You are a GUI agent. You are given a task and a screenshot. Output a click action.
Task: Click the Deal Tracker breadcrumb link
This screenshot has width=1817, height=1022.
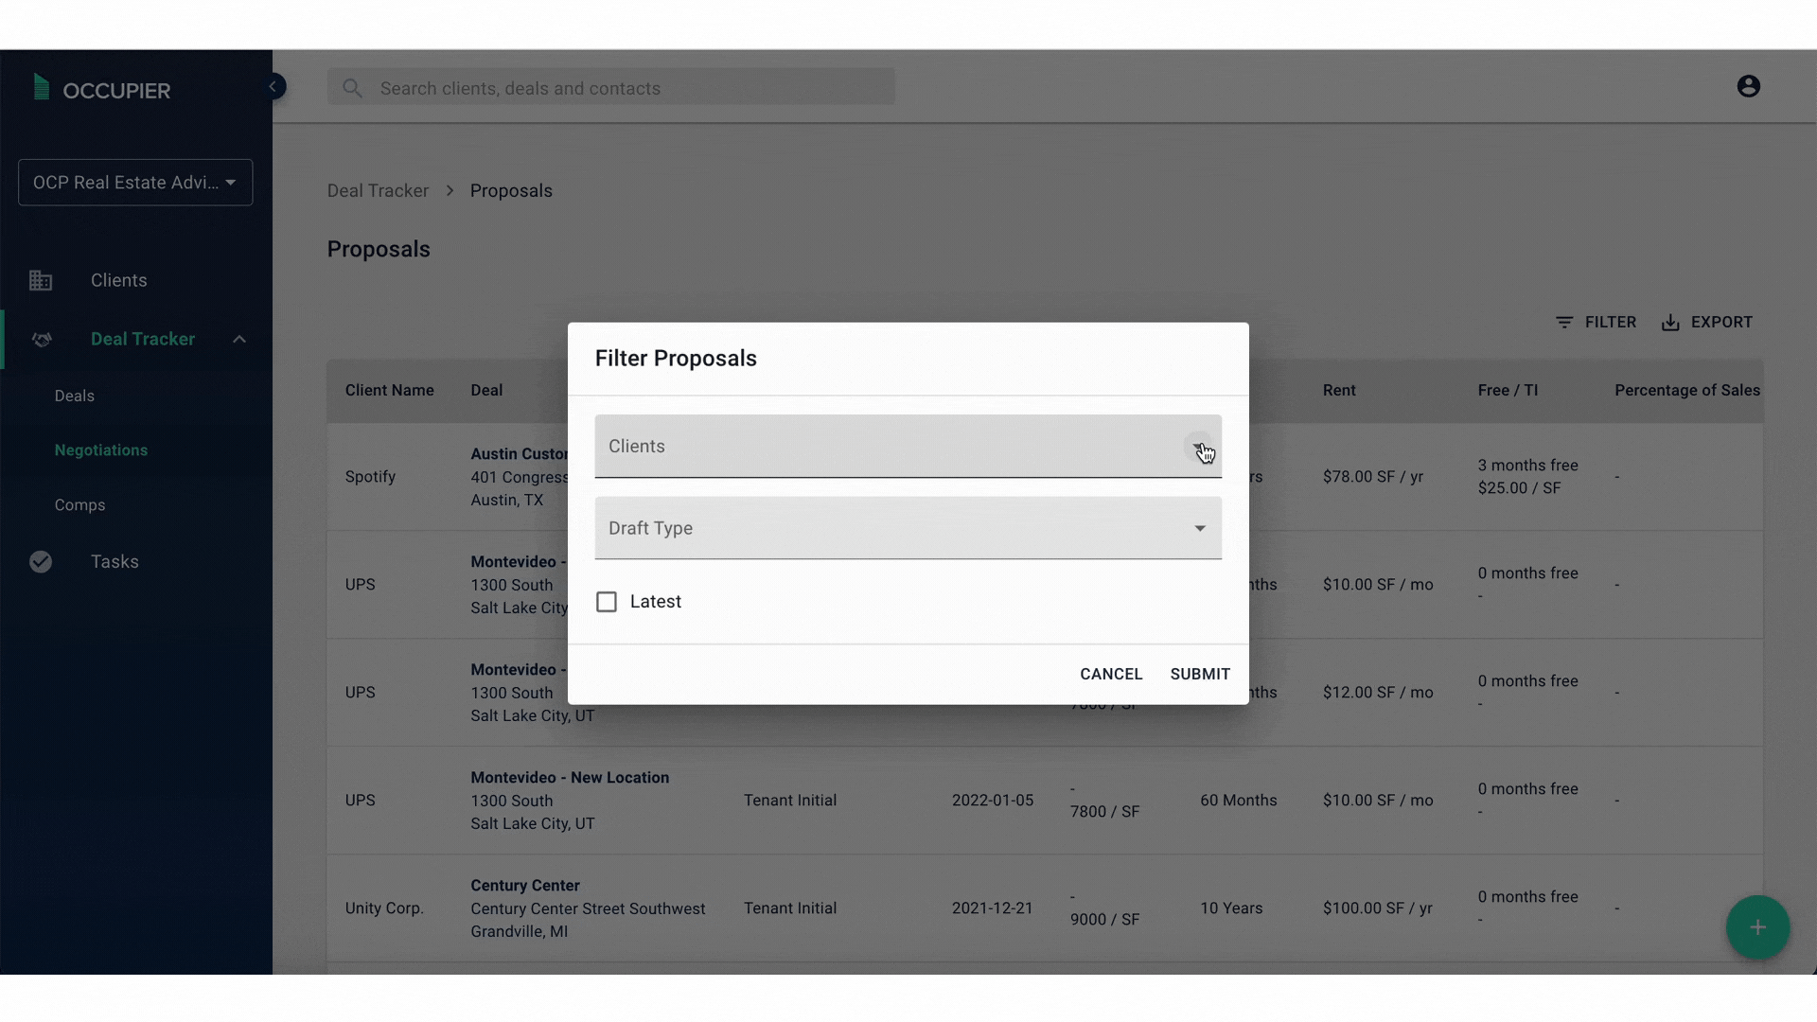point(378,191)
